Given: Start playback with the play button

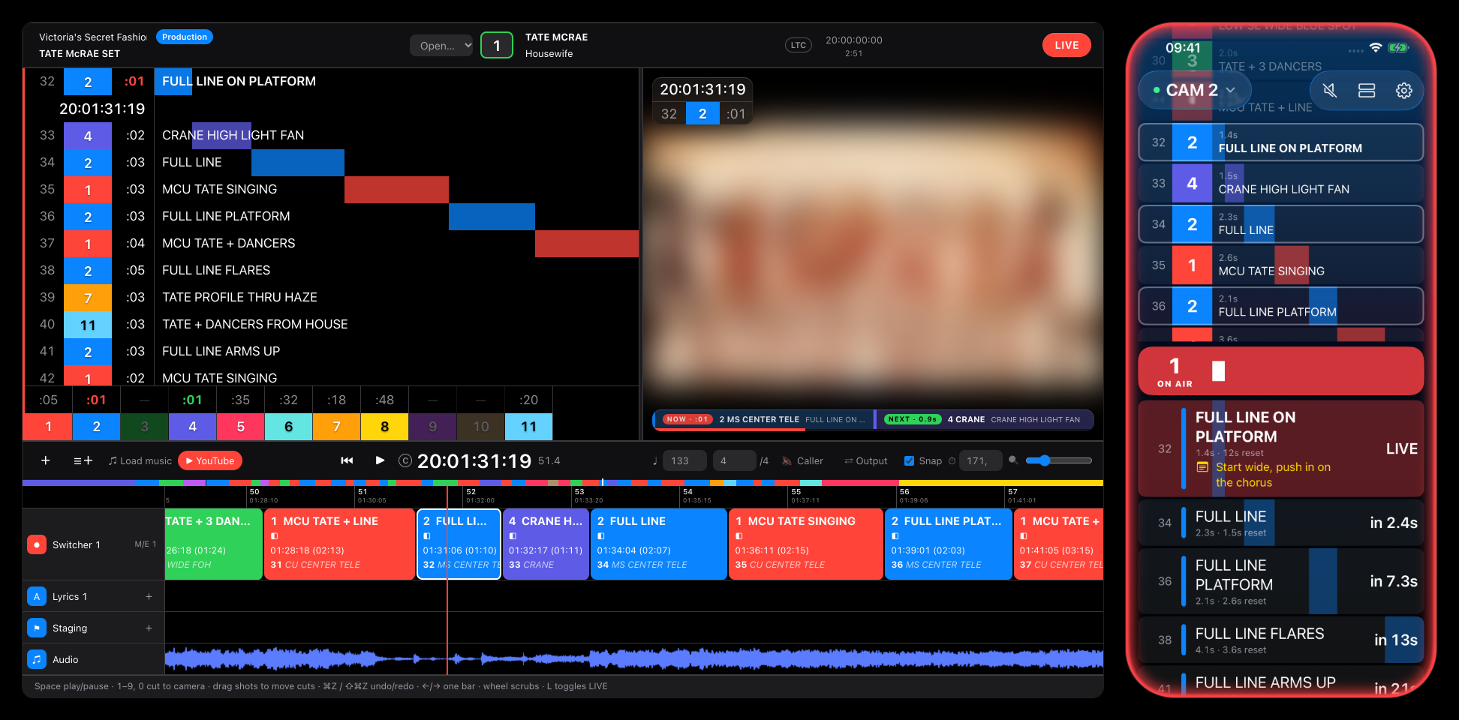Looking at the screenshot, I should tap(380, 460).
